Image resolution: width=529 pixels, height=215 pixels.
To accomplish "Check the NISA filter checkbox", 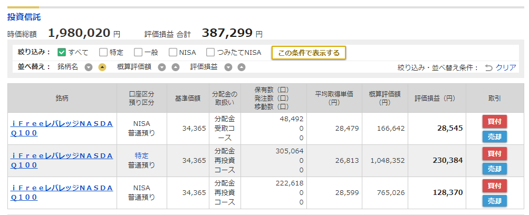I will pos(173,52).
